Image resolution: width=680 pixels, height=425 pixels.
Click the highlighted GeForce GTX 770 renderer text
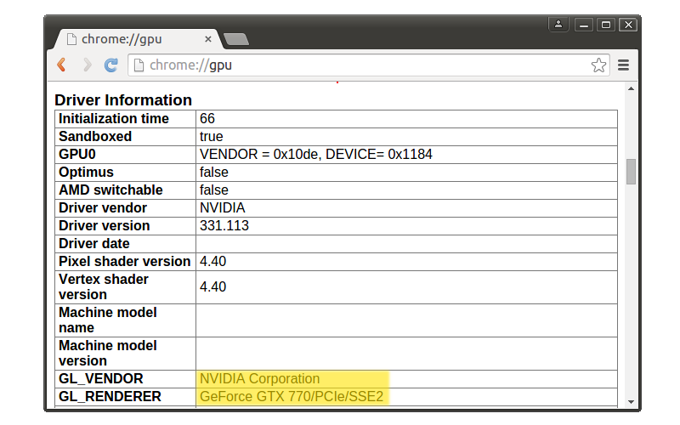292,396
